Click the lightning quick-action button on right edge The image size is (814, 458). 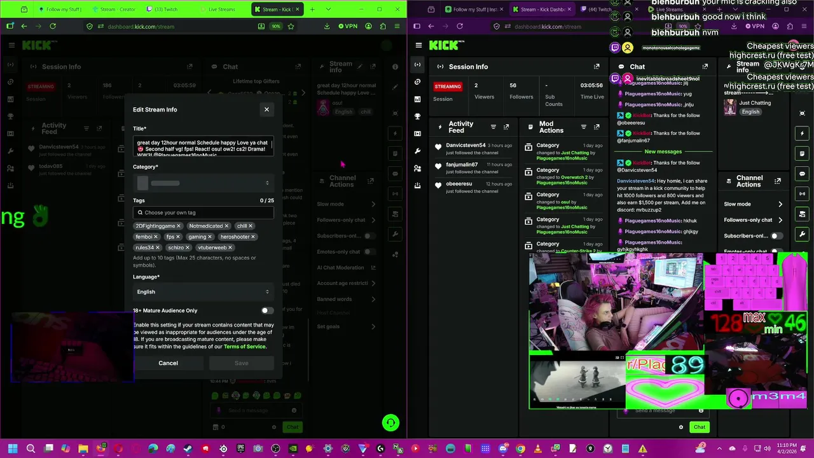tap(802, 134)
